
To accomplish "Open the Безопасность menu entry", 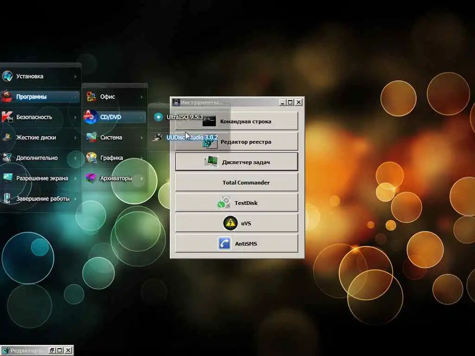I will tap(40, 117).
